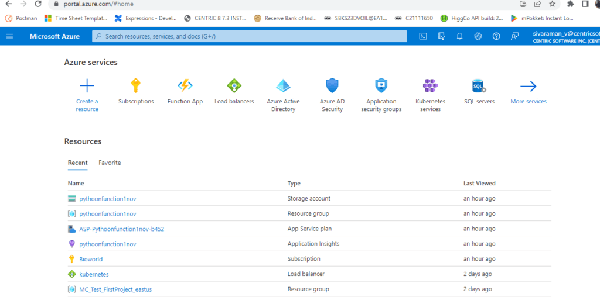This screenshot has width=600, height=297.
Task: Open the Azure portal hamburger menu
Action: pos(9,36)
